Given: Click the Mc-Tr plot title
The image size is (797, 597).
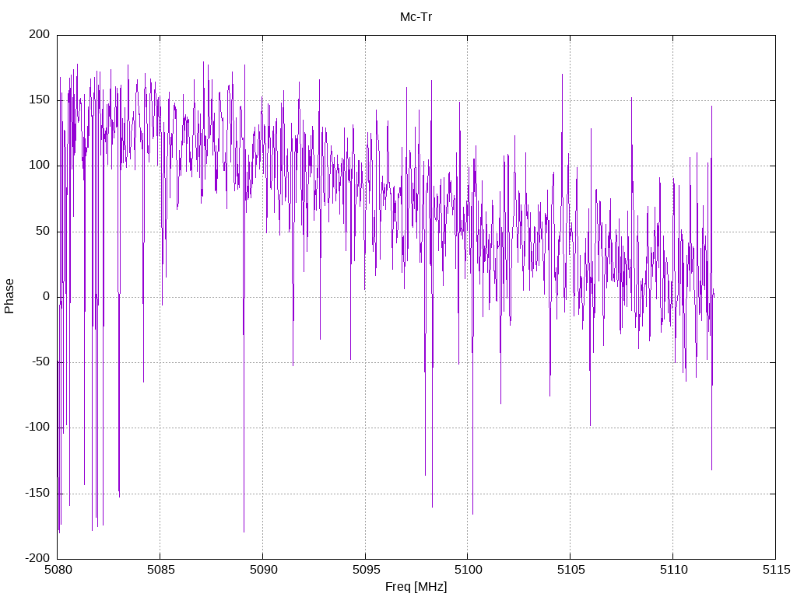Looking at the screenshot, I should (416, 17).
